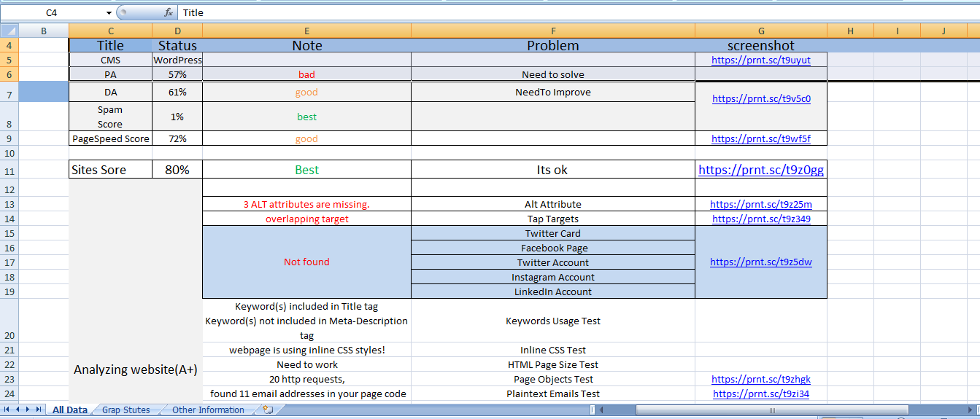Open the prnt.sc/t9z5dw screenshot link
The height and width of the screenshot is (419, 980).
[x=761, y=262]
